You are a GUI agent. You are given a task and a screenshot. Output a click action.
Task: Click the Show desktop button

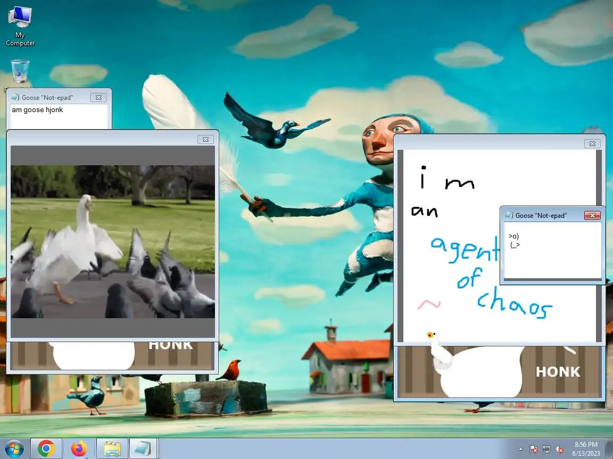click(609, 448)
